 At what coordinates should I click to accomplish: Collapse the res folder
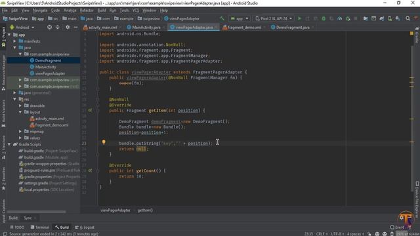tap(14, 99)
